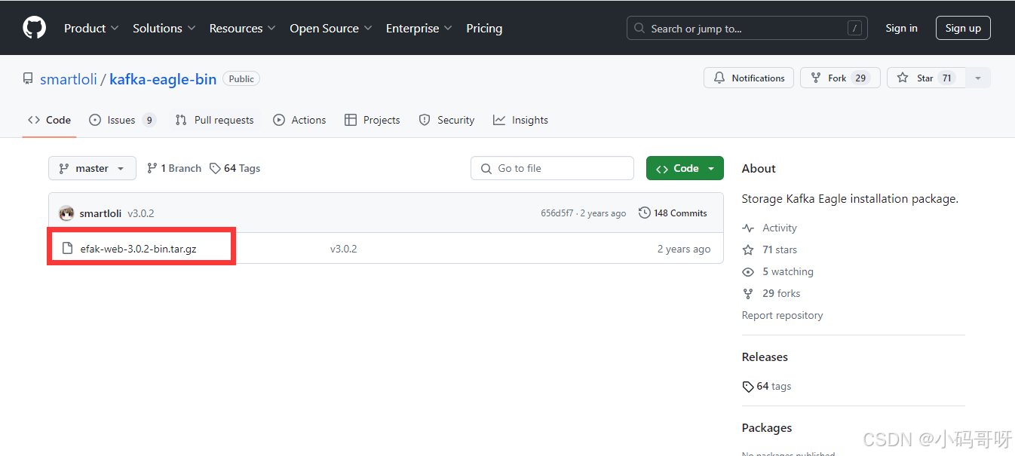Expand the star lists dropdown arrow
The height and width of the screenshot is (456, 1015).
click(x=978, y=78)
